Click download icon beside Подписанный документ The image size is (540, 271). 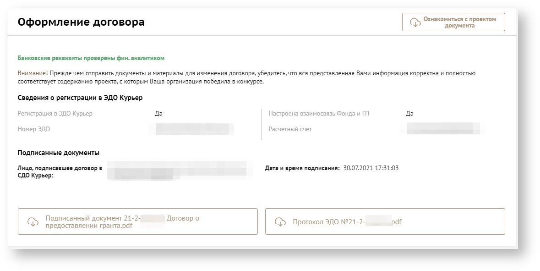pos(33,222)
